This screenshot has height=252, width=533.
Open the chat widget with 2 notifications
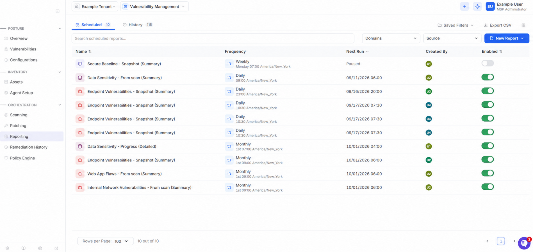click(524, 243)
